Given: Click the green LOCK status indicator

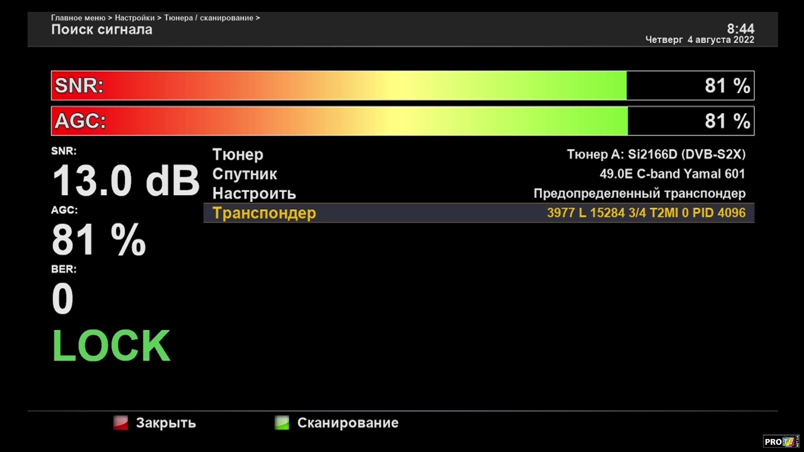Looking at the screenshot, I should [111, 346].
